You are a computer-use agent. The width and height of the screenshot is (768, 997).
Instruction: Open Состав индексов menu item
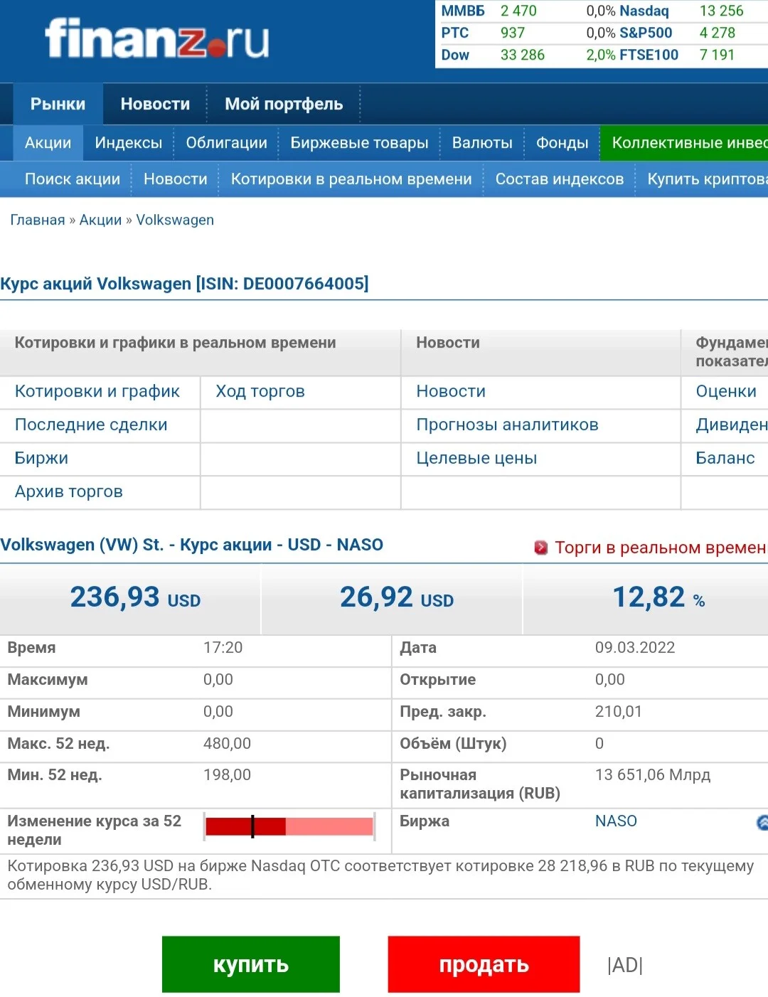pos(560,179)
